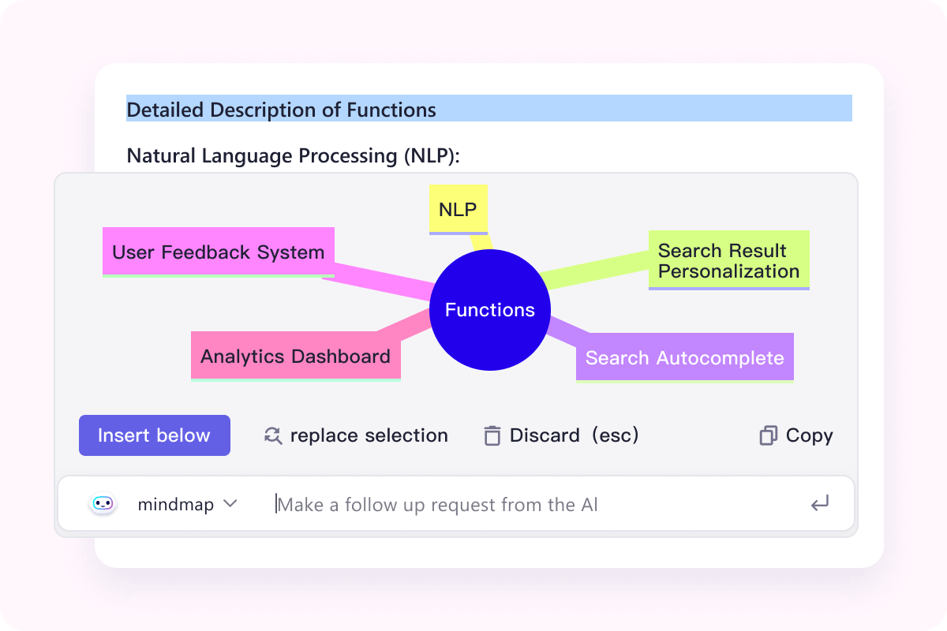Click the Copy icon
The image size is (947, 631).
pos(768,435)
